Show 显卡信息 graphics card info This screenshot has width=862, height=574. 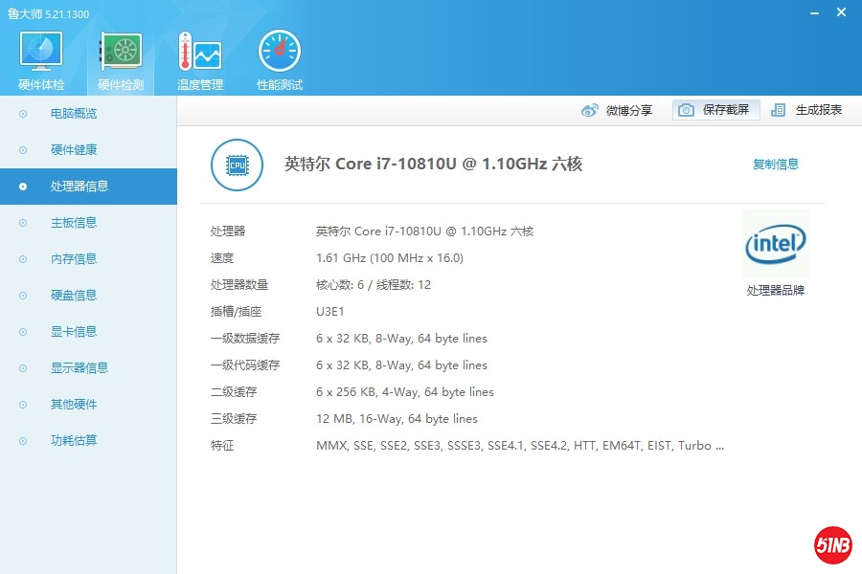point(74,332)
